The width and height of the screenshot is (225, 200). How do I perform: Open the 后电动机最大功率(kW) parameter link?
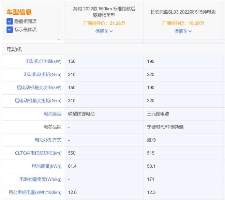tap(39, 88)
